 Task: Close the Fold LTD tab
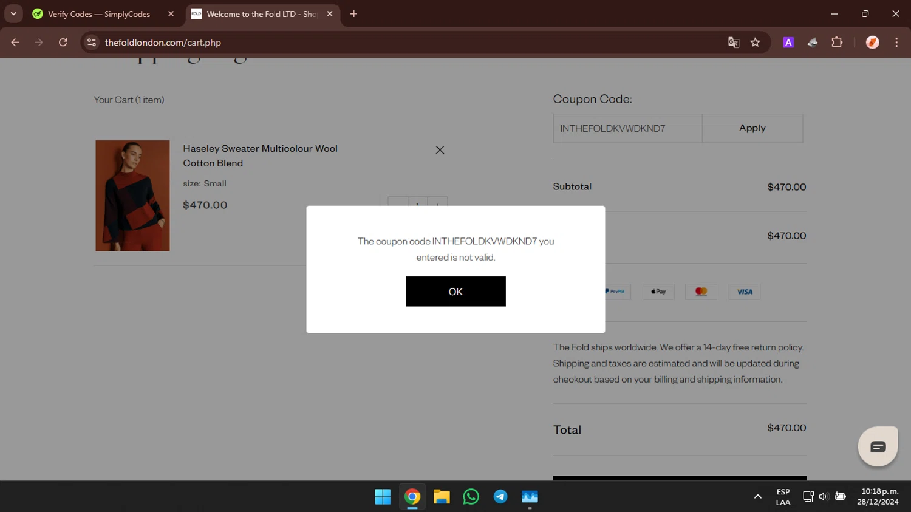click(330, 14)
